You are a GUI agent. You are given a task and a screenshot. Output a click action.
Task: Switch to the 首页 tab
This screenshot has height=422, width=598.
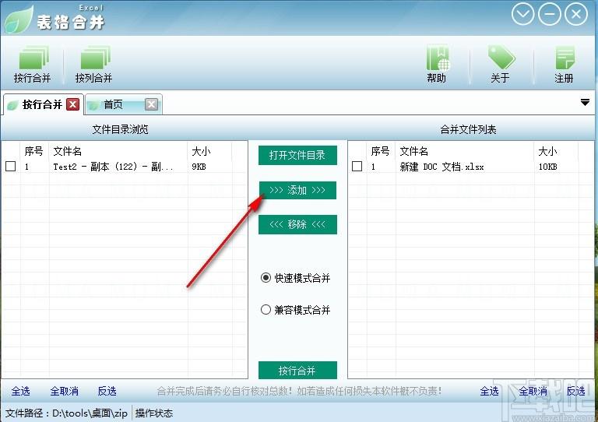click(x=113, y=104)
